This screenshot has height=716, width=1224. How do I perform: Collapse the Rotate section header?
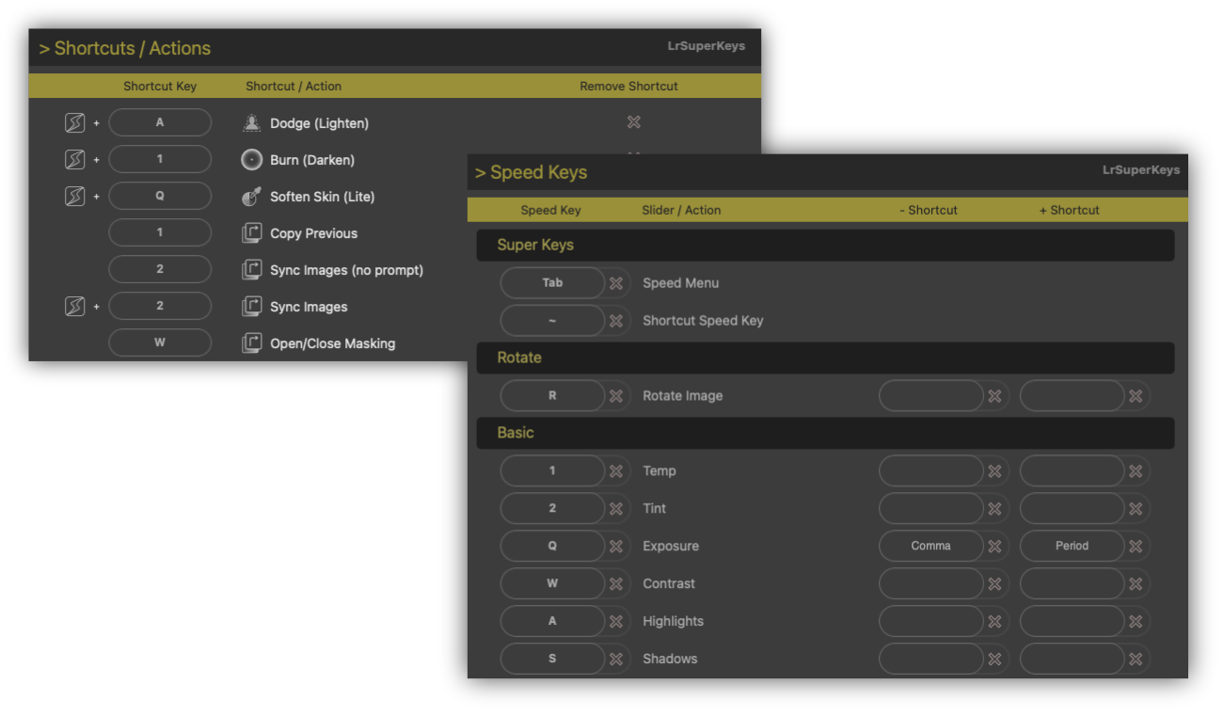[x=519, y=358]
